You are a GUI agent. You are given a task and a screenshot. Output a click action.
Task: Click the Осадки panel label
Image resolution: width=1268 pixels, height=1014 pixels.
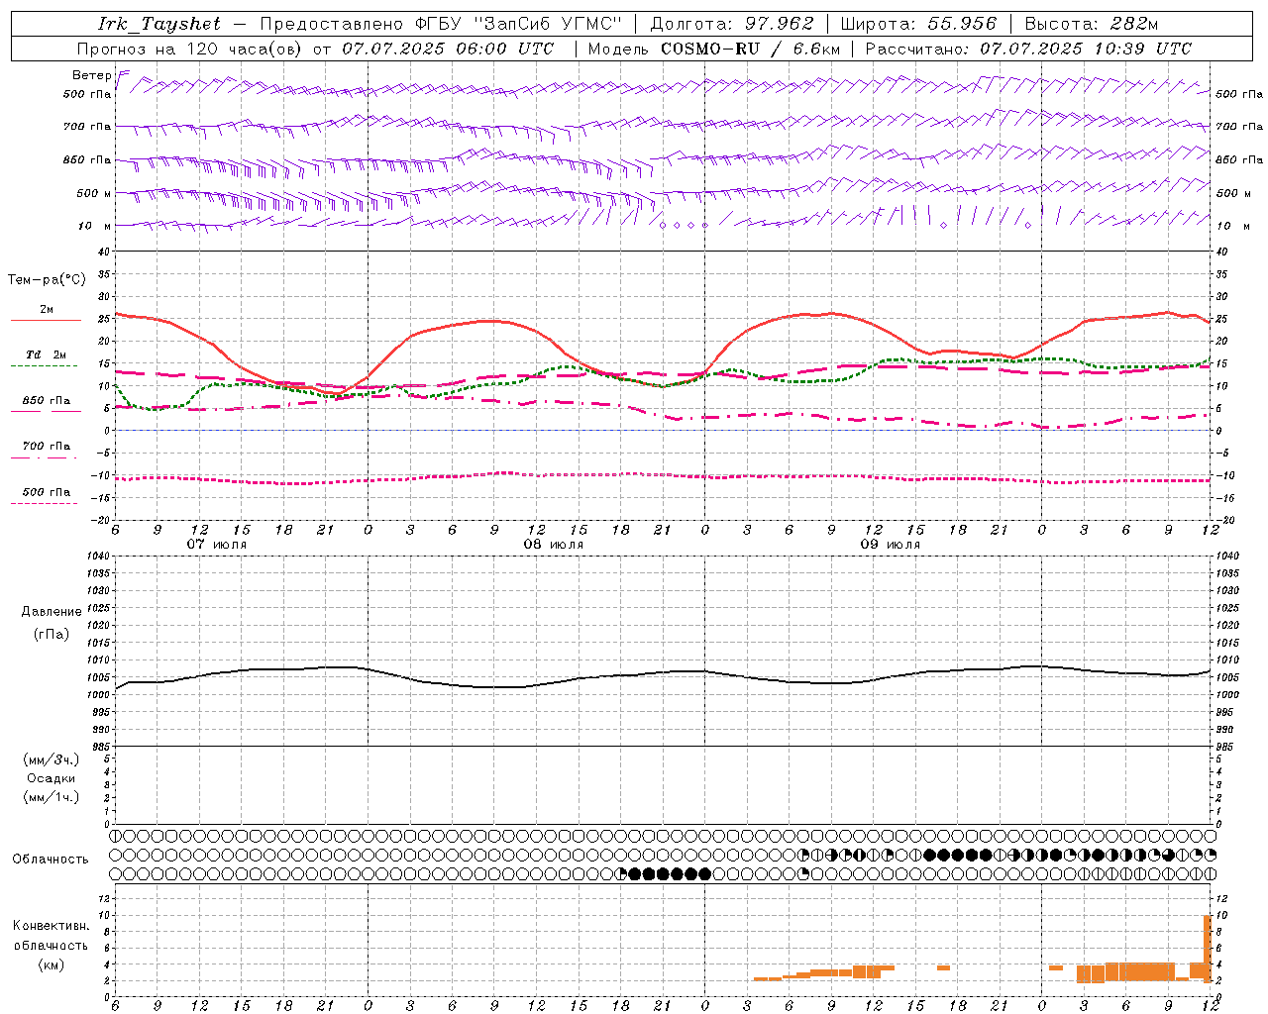[x=52, y=779]
